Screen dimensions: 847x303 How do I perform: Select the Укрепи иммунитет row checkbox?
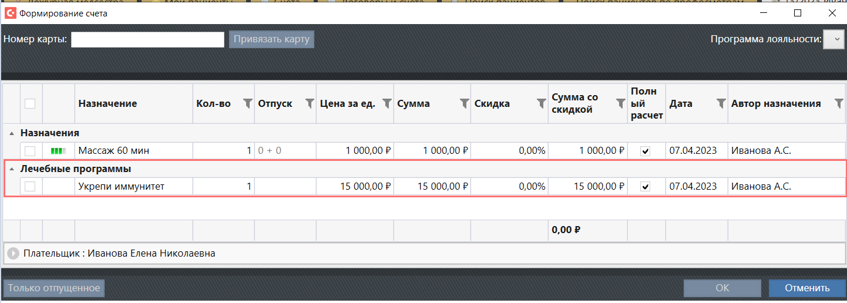30,187
